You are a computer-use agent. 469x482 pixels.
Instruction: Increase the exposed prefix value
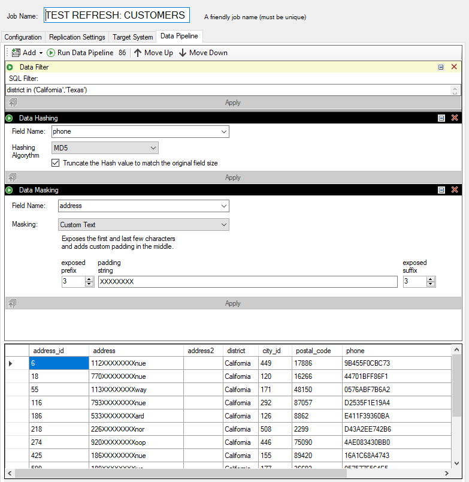click(x=90, y=279)
